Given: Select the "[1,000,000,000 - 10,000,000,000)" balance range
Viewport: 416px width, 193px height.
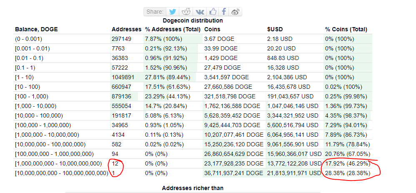Looking at the screenshot, I should (58, 163).
